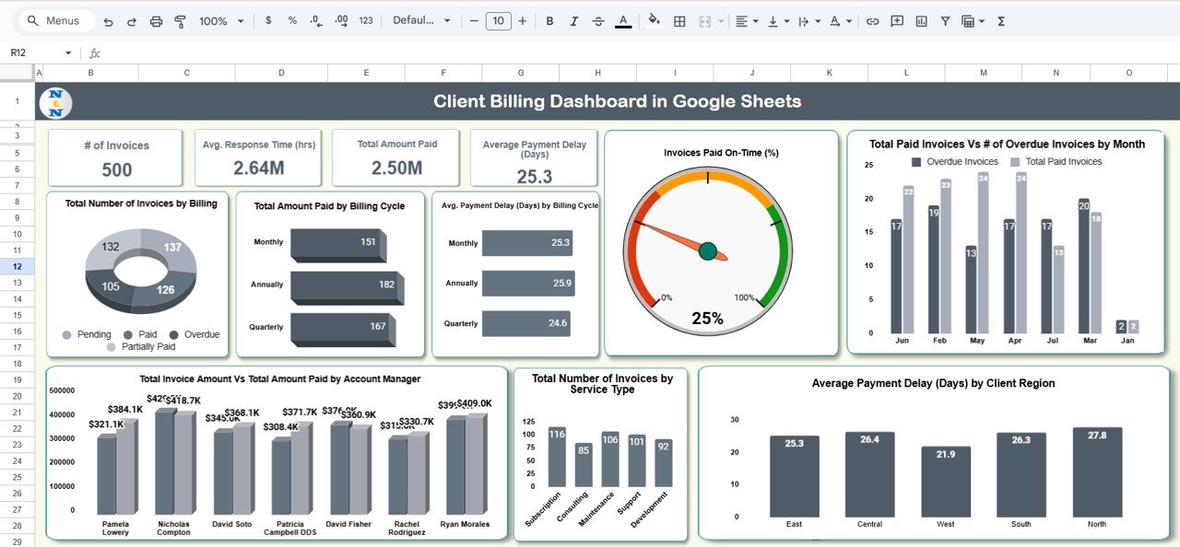
Task: Insert a link using the link icon
Action: 872,21
